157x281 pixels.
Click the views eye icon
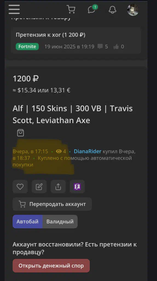coord(59,151)
